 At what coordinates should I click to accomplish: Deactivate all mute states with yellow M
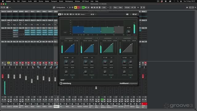point(75,7)
